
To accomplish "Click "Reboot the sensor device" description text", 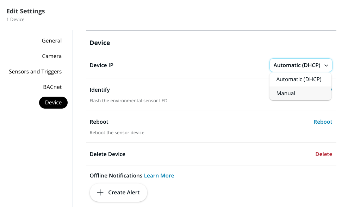I will pos(117,133).
